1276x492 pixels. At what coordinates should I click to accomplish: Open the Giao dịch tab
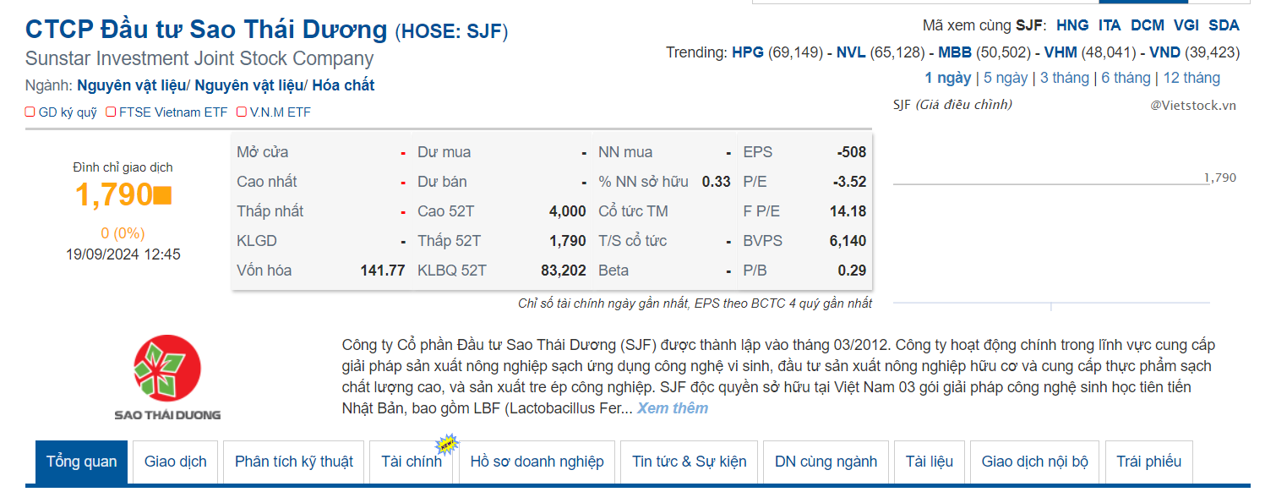(176, 462)
